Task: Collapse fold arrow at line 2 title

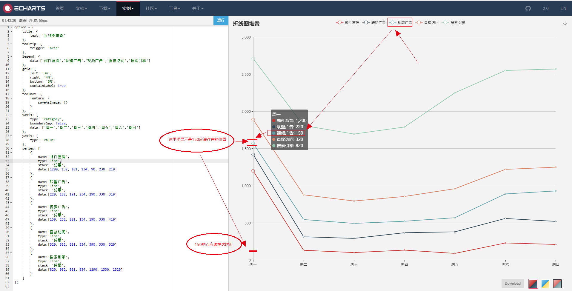Action: coord(11,31)
